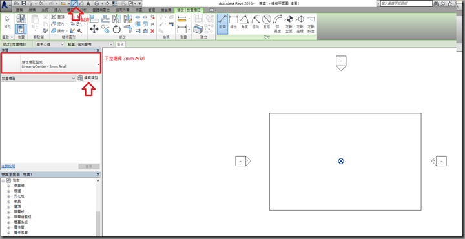465x239 pixels.
Task: Click the Mirror - Pick Axis tool
Action: (x=116, y=19)
